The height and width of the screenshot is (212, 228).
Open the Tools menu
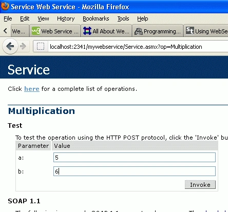point(123,18)
